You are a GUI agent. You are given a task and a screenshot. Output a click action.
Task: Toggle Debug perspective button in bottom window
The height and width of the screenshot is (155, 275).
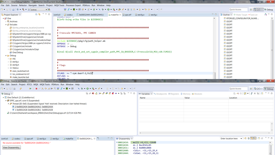pos(269,89)
